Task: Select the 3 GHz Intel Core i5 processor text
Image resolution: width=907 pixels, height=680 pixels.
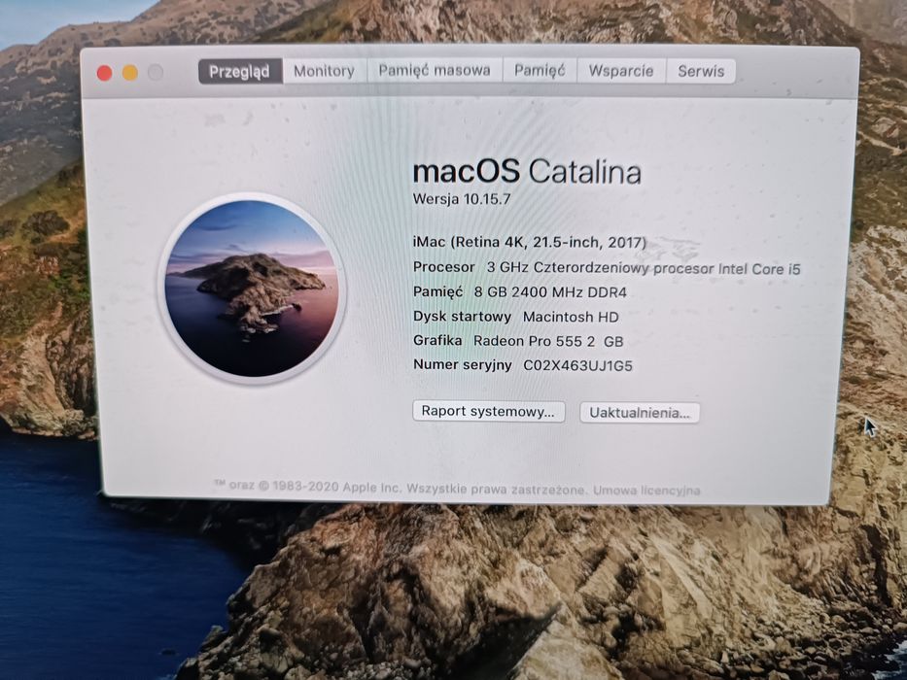Action: pyautogui.click(x=644, y=268)
